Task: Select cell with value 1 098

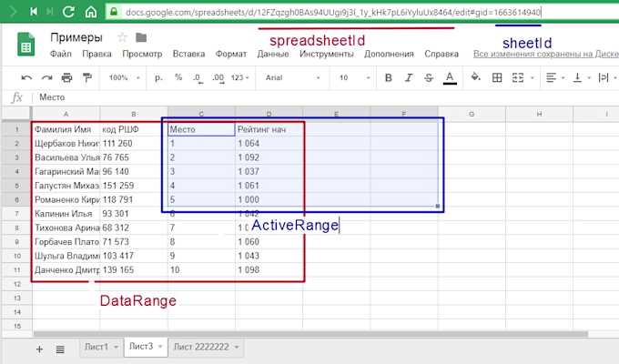Action: (x=269, y=269)
